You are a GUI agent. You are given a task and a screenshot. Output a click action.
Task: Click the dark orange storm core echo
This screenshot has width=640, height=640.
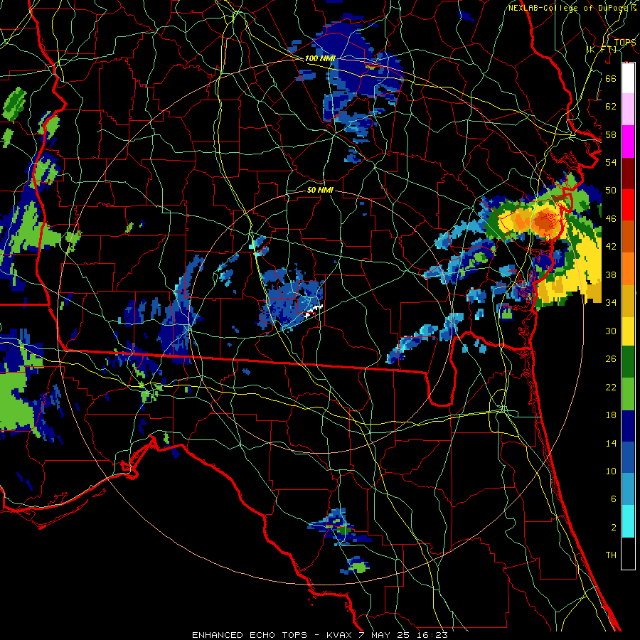(545, 220)
